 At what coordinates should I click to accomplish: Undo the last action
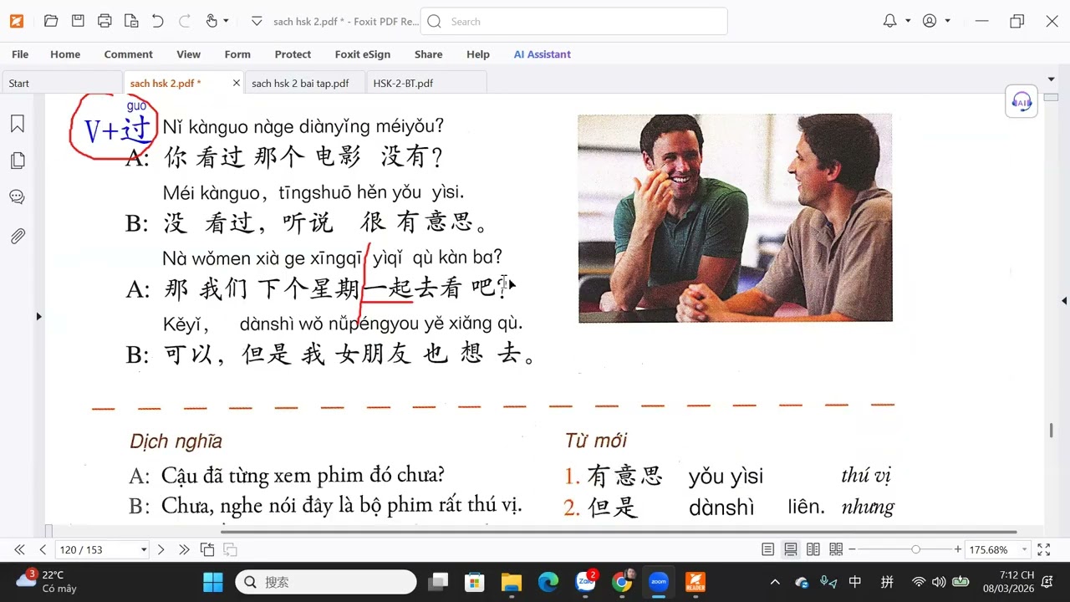click(158, 21)
